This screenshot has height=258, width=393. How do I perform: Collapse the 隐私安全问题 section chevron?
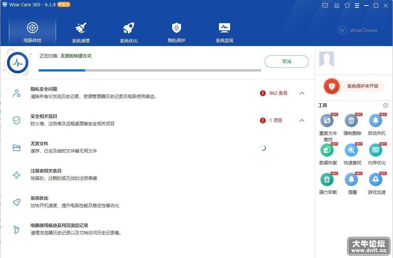coord(302,93)
